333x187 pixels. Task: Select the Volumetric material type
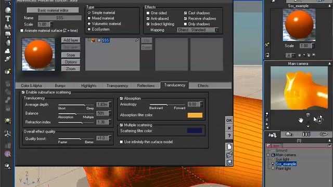89,24
